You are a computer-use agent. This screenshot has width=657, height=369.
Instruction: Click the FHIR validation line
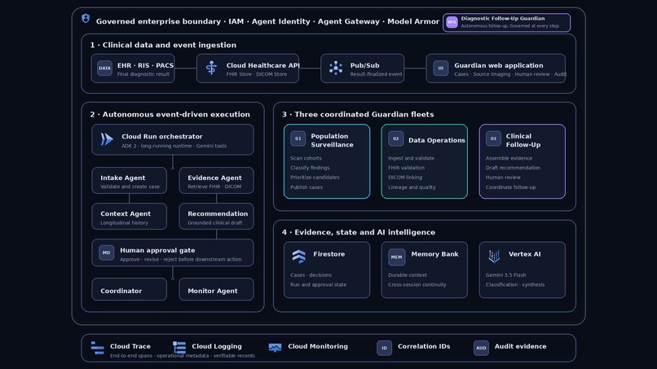click(x=406, y=168)
